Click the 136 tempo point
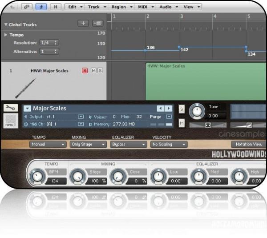The width and height of the screenshot is (267, 238). point(145,50)
